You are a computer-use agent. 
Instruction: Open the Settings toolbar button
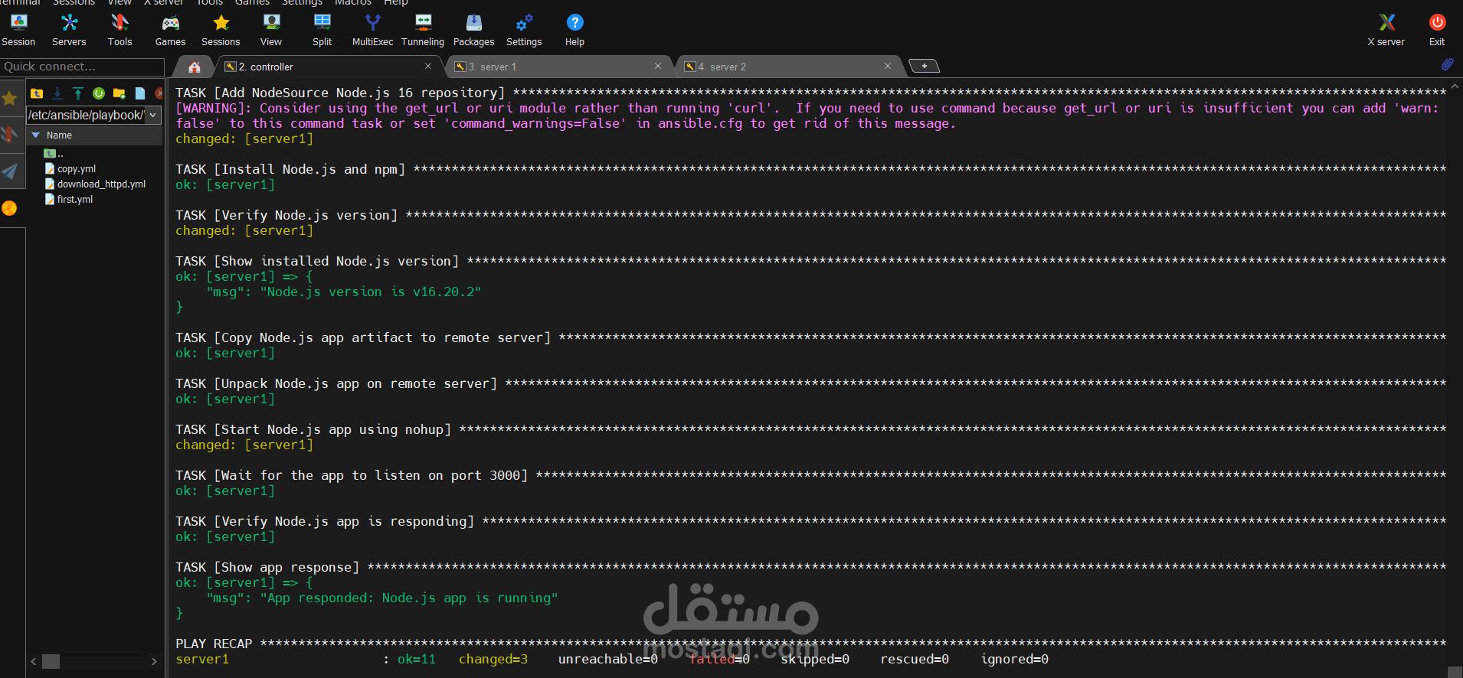tap(524, 31)
